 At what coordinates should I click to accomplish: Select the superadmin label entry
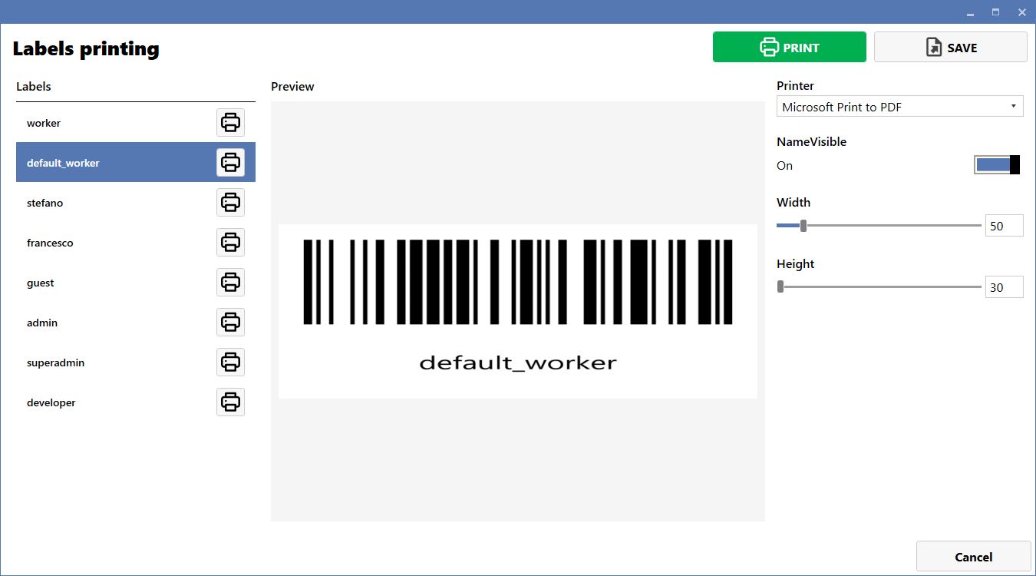coord(136,362)
